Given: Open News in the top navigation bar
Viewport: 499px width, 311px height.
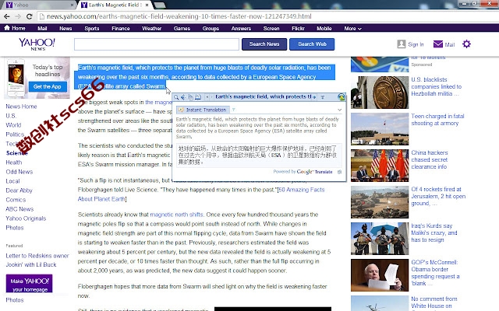Looking at the screenshot, I should click(x=65, y=28).
